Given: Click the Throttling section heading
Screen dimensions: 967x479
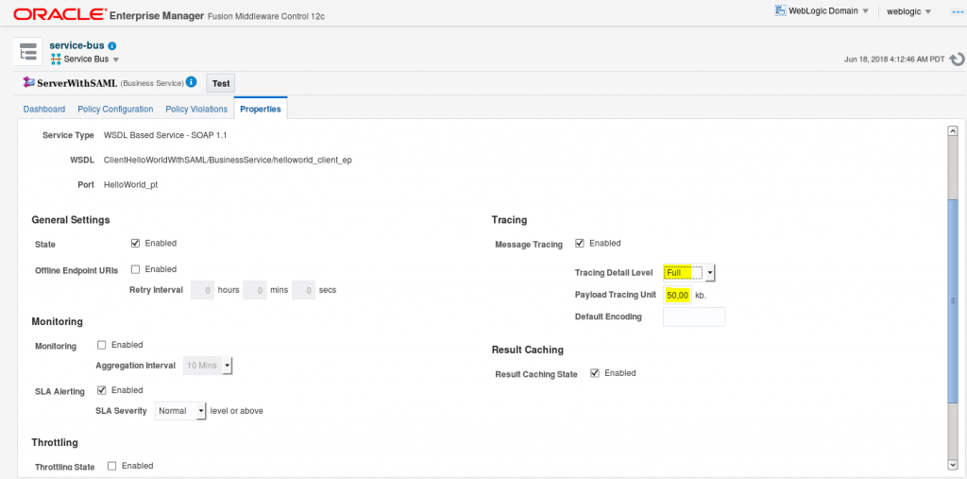Looking at the screenshot, I should click(x=54, y=442).
